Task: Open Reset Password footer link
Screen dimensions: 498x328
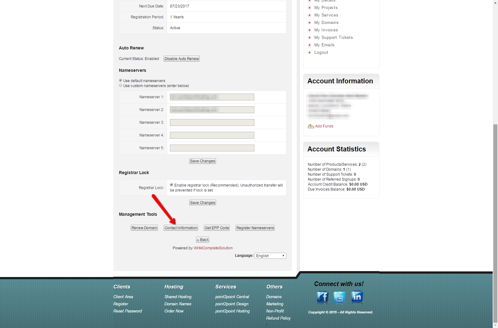Action: click(x=128, y=311)
